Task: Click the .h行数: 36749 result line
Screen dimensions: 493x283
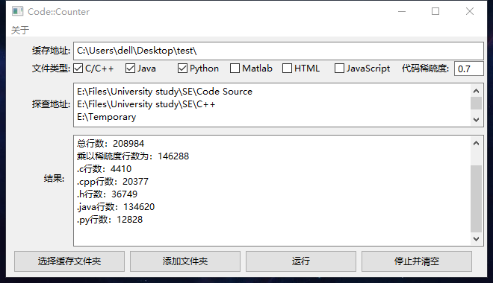Action: [107, 194]
